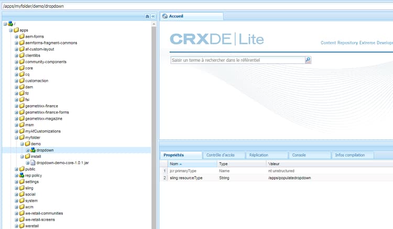
Task: Select the fsi node in the tree
Action: point(27,99)
